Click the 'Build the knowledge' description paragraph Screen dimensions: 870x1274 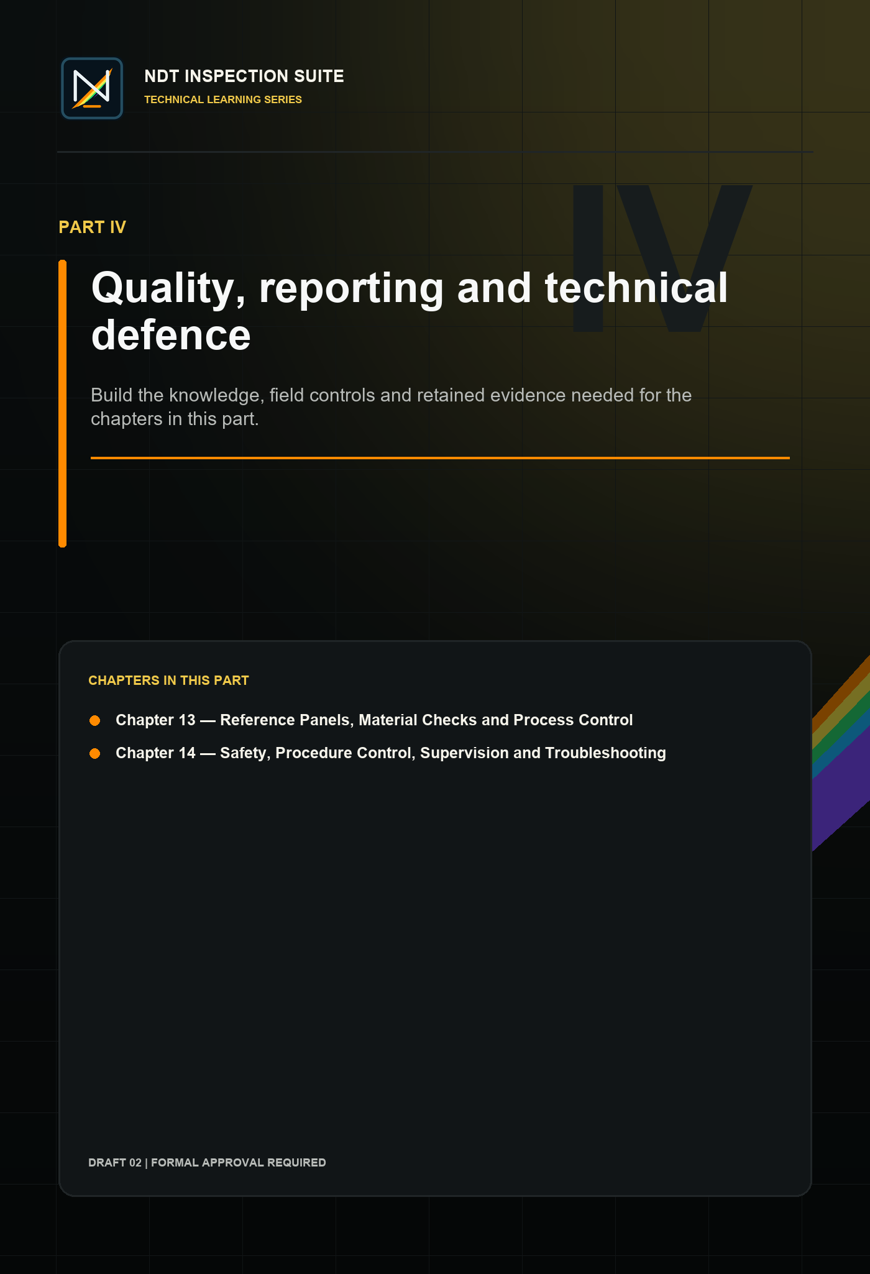coord(391,407)
